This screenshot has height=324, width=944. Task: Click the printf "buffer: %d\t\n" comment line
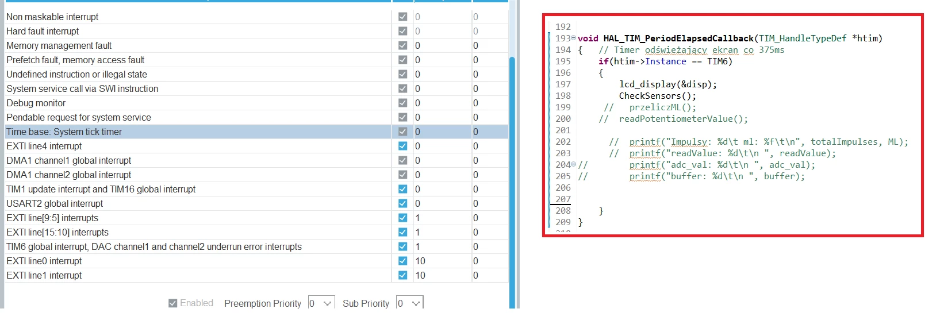pos(692,176)
